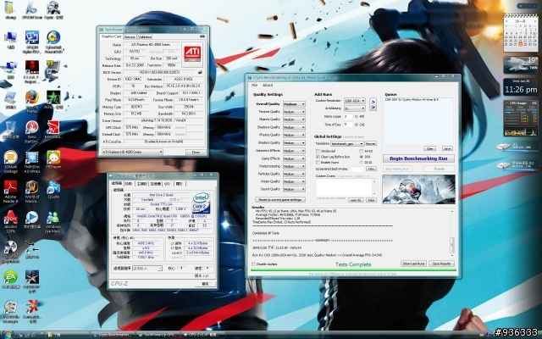Open the weather gadget showing 19°

point(521,64)
